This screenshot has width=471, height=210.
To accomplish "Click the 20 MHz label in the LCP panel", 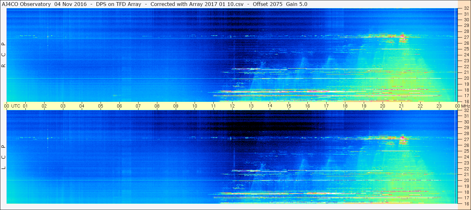I will [x=466, y=180].
